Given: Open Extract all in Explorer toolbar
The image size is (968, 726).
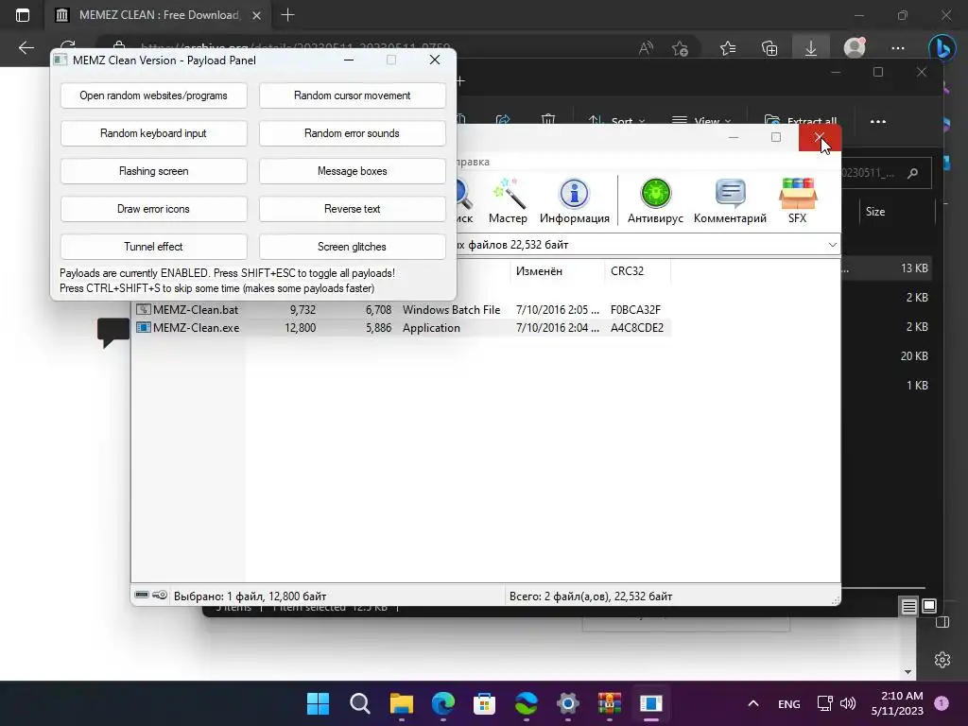Looking at the screenshot, I should coord(801,121).
